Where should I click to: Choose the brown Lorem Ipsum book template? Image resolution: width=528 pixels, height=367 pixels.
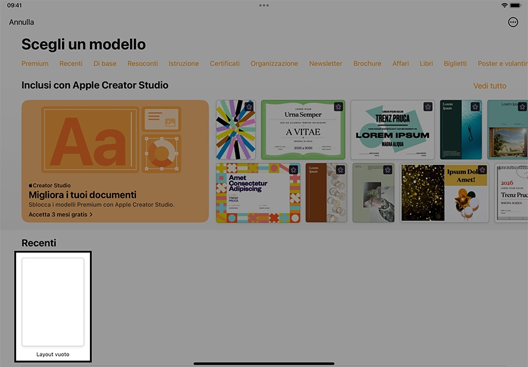click(x=326, y=193)
